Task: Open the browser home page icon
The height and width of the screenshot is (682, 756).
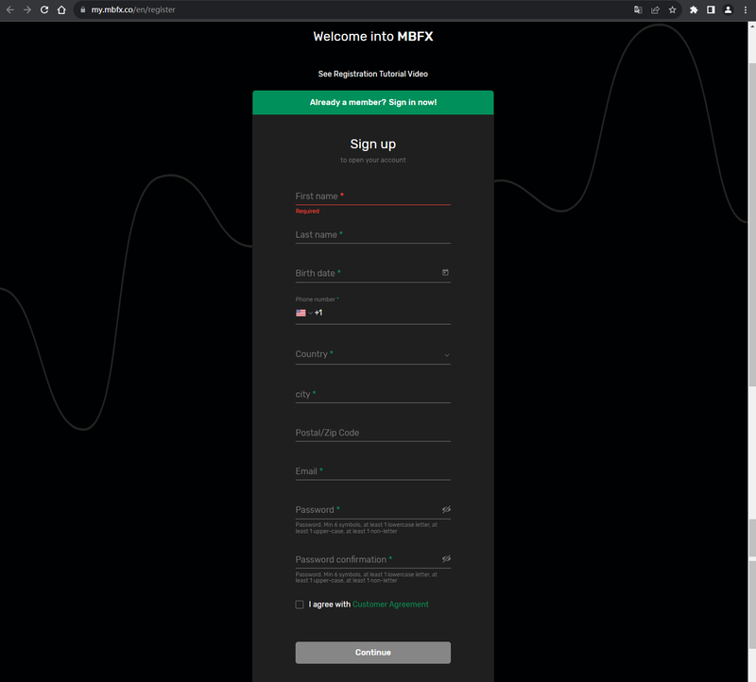Action: (61, 9)
